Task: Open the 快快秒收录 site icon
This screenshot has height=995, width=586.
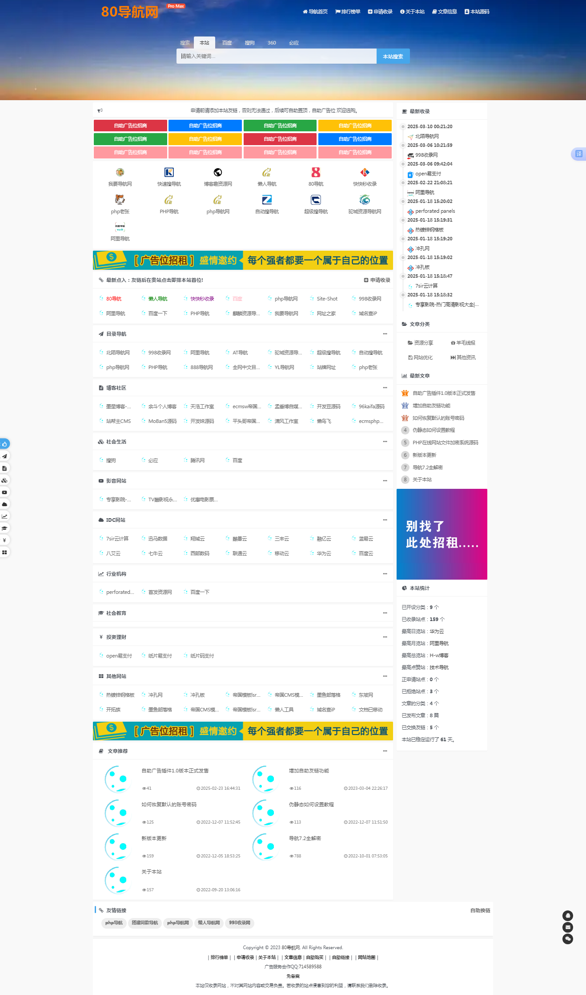Action: 365,172
